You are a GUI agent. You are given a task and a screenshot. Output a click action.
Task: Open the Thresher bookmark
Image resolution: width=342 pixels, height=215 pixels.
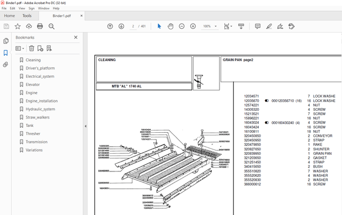pyautogui.click(x=33, y=133)
